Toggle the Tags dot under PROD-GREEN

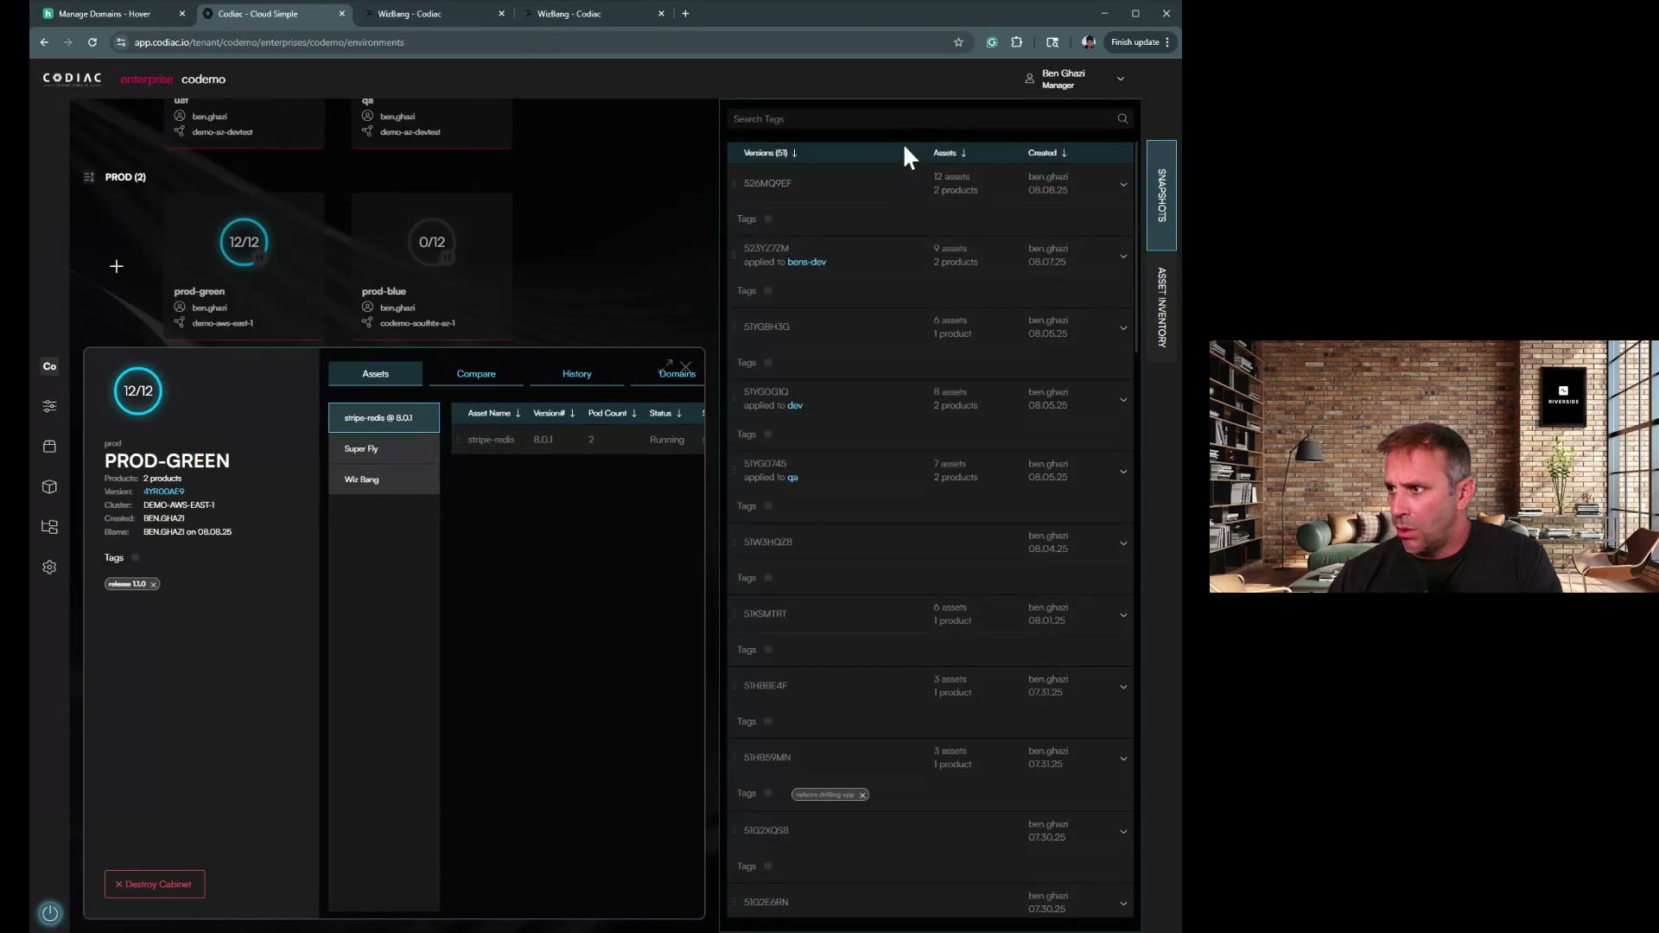click(136, 558)
